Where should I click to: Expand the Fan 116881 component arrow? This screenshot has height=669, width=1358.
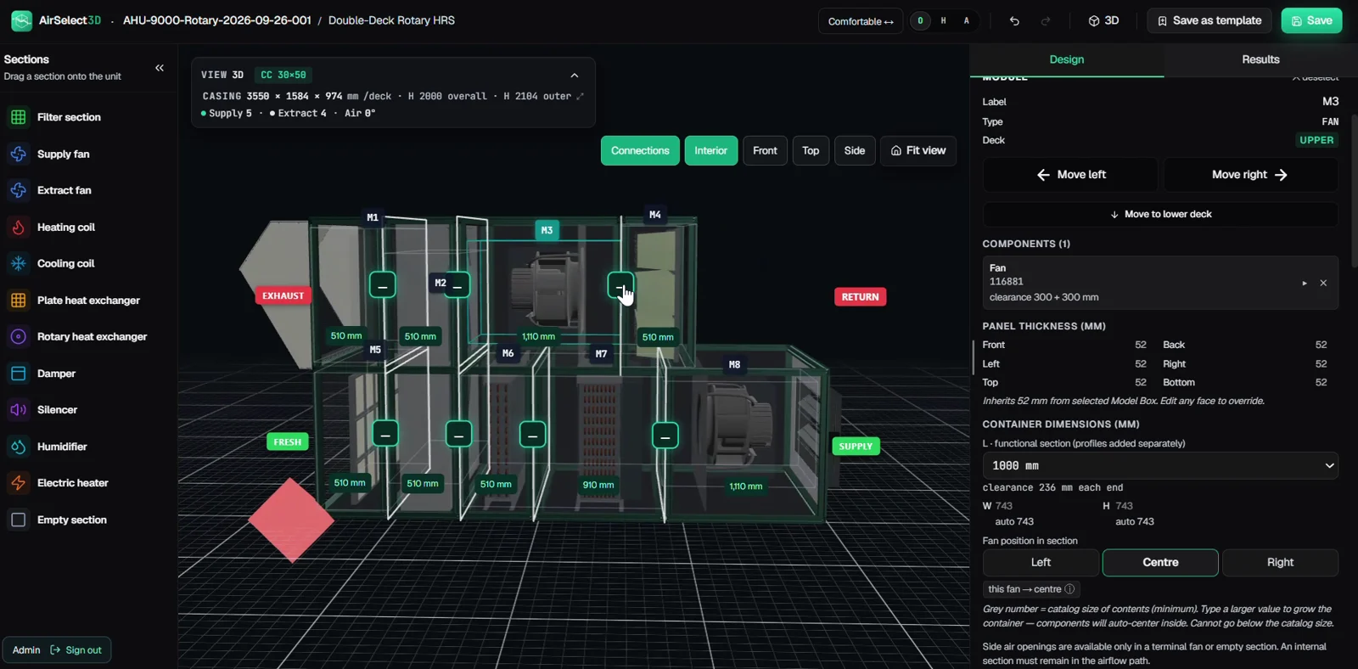(1305, 283)
